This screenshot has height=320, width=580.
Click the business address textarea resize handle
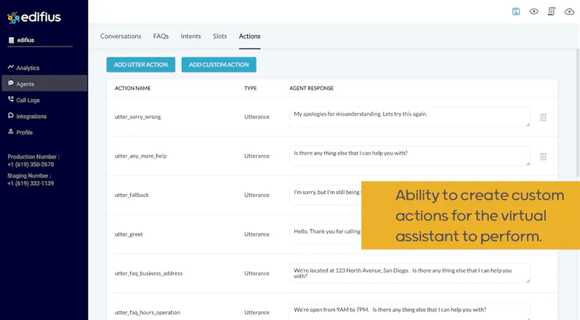pos(528,281)
